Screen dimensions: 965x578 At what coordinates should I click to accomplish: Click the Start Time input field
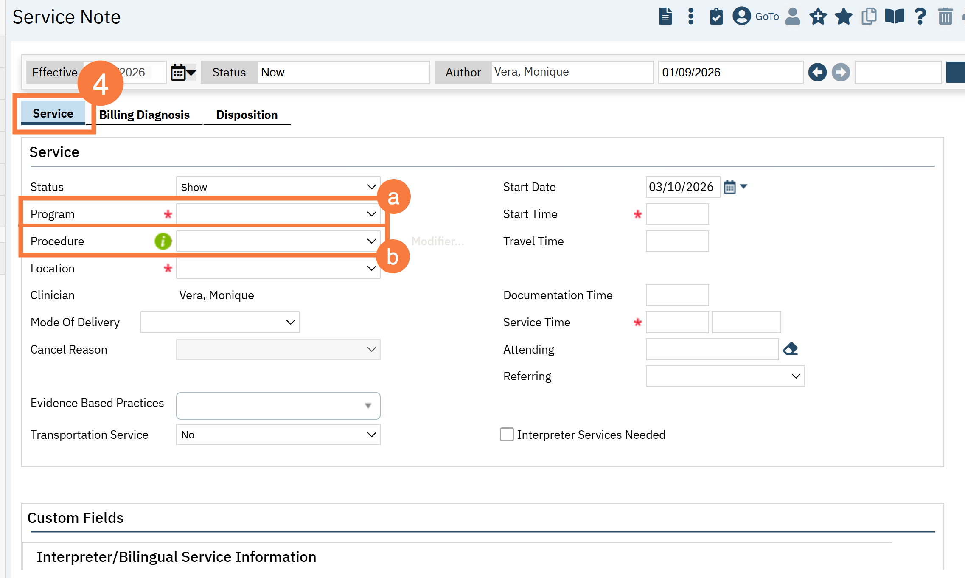point(677,214)
